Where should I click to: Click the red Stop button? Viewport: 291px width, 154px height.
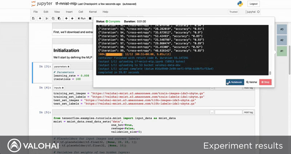pyautogui.click(x=265, y=82)
